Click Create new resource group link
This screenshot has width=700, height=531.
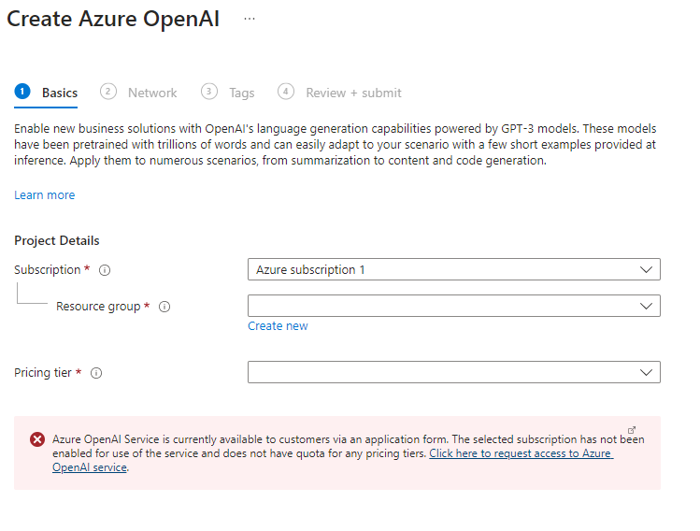(278, 326)
